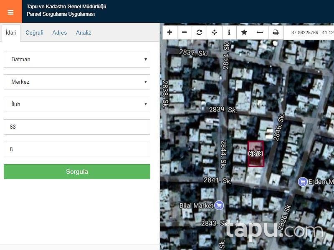Click the highlighted 68/8 parcel on map
Image resolution: width=334 pixels, height=250 pixels.
pos(256,154)
